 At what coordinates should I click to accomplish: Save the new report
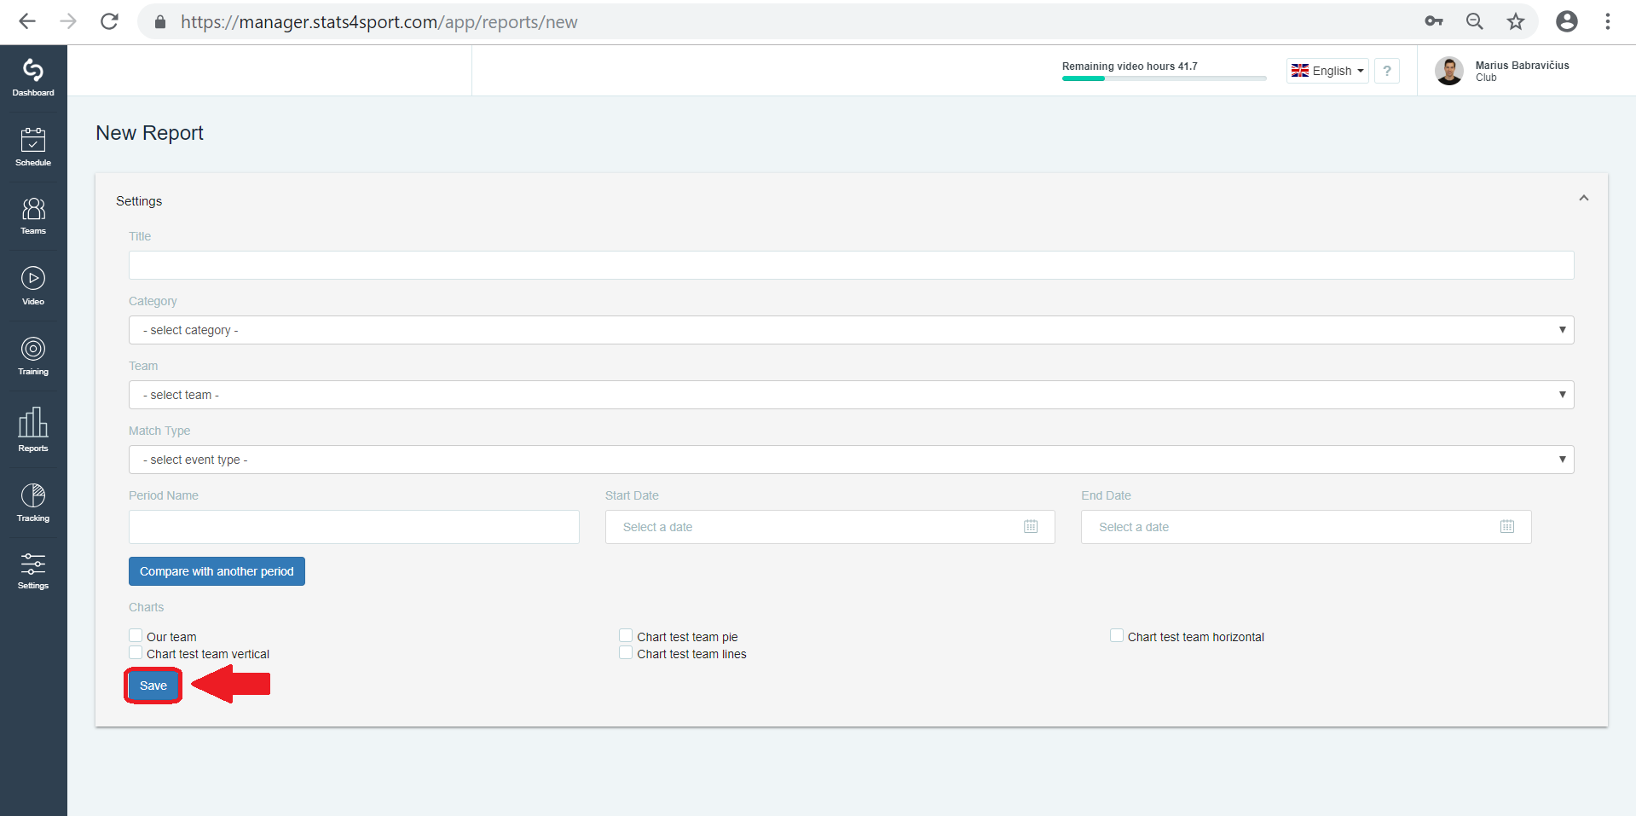click(153, 686)
